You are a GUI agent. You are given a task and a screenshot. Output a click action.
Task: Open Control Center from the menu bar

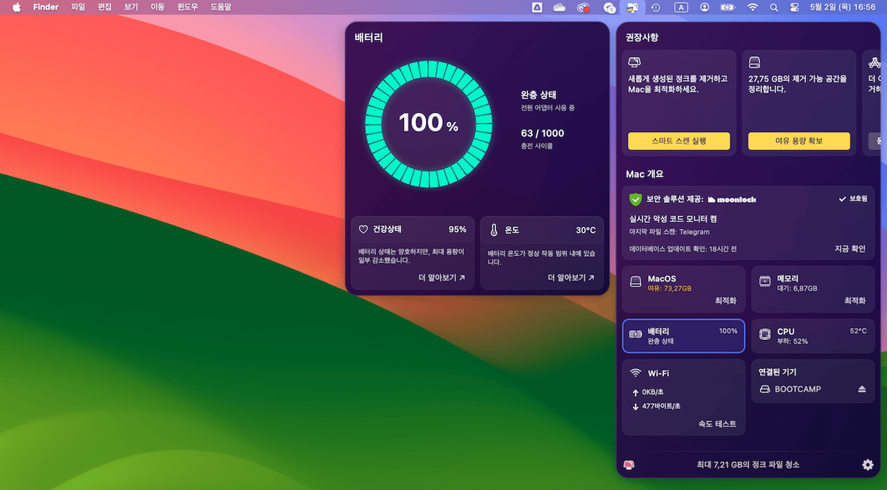(794, 7)
